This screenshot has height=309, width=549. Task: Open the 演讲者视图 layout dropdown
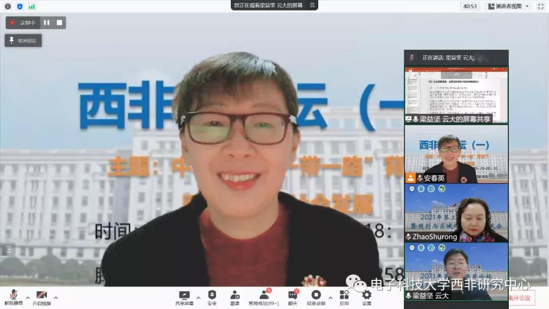point(508,6)
